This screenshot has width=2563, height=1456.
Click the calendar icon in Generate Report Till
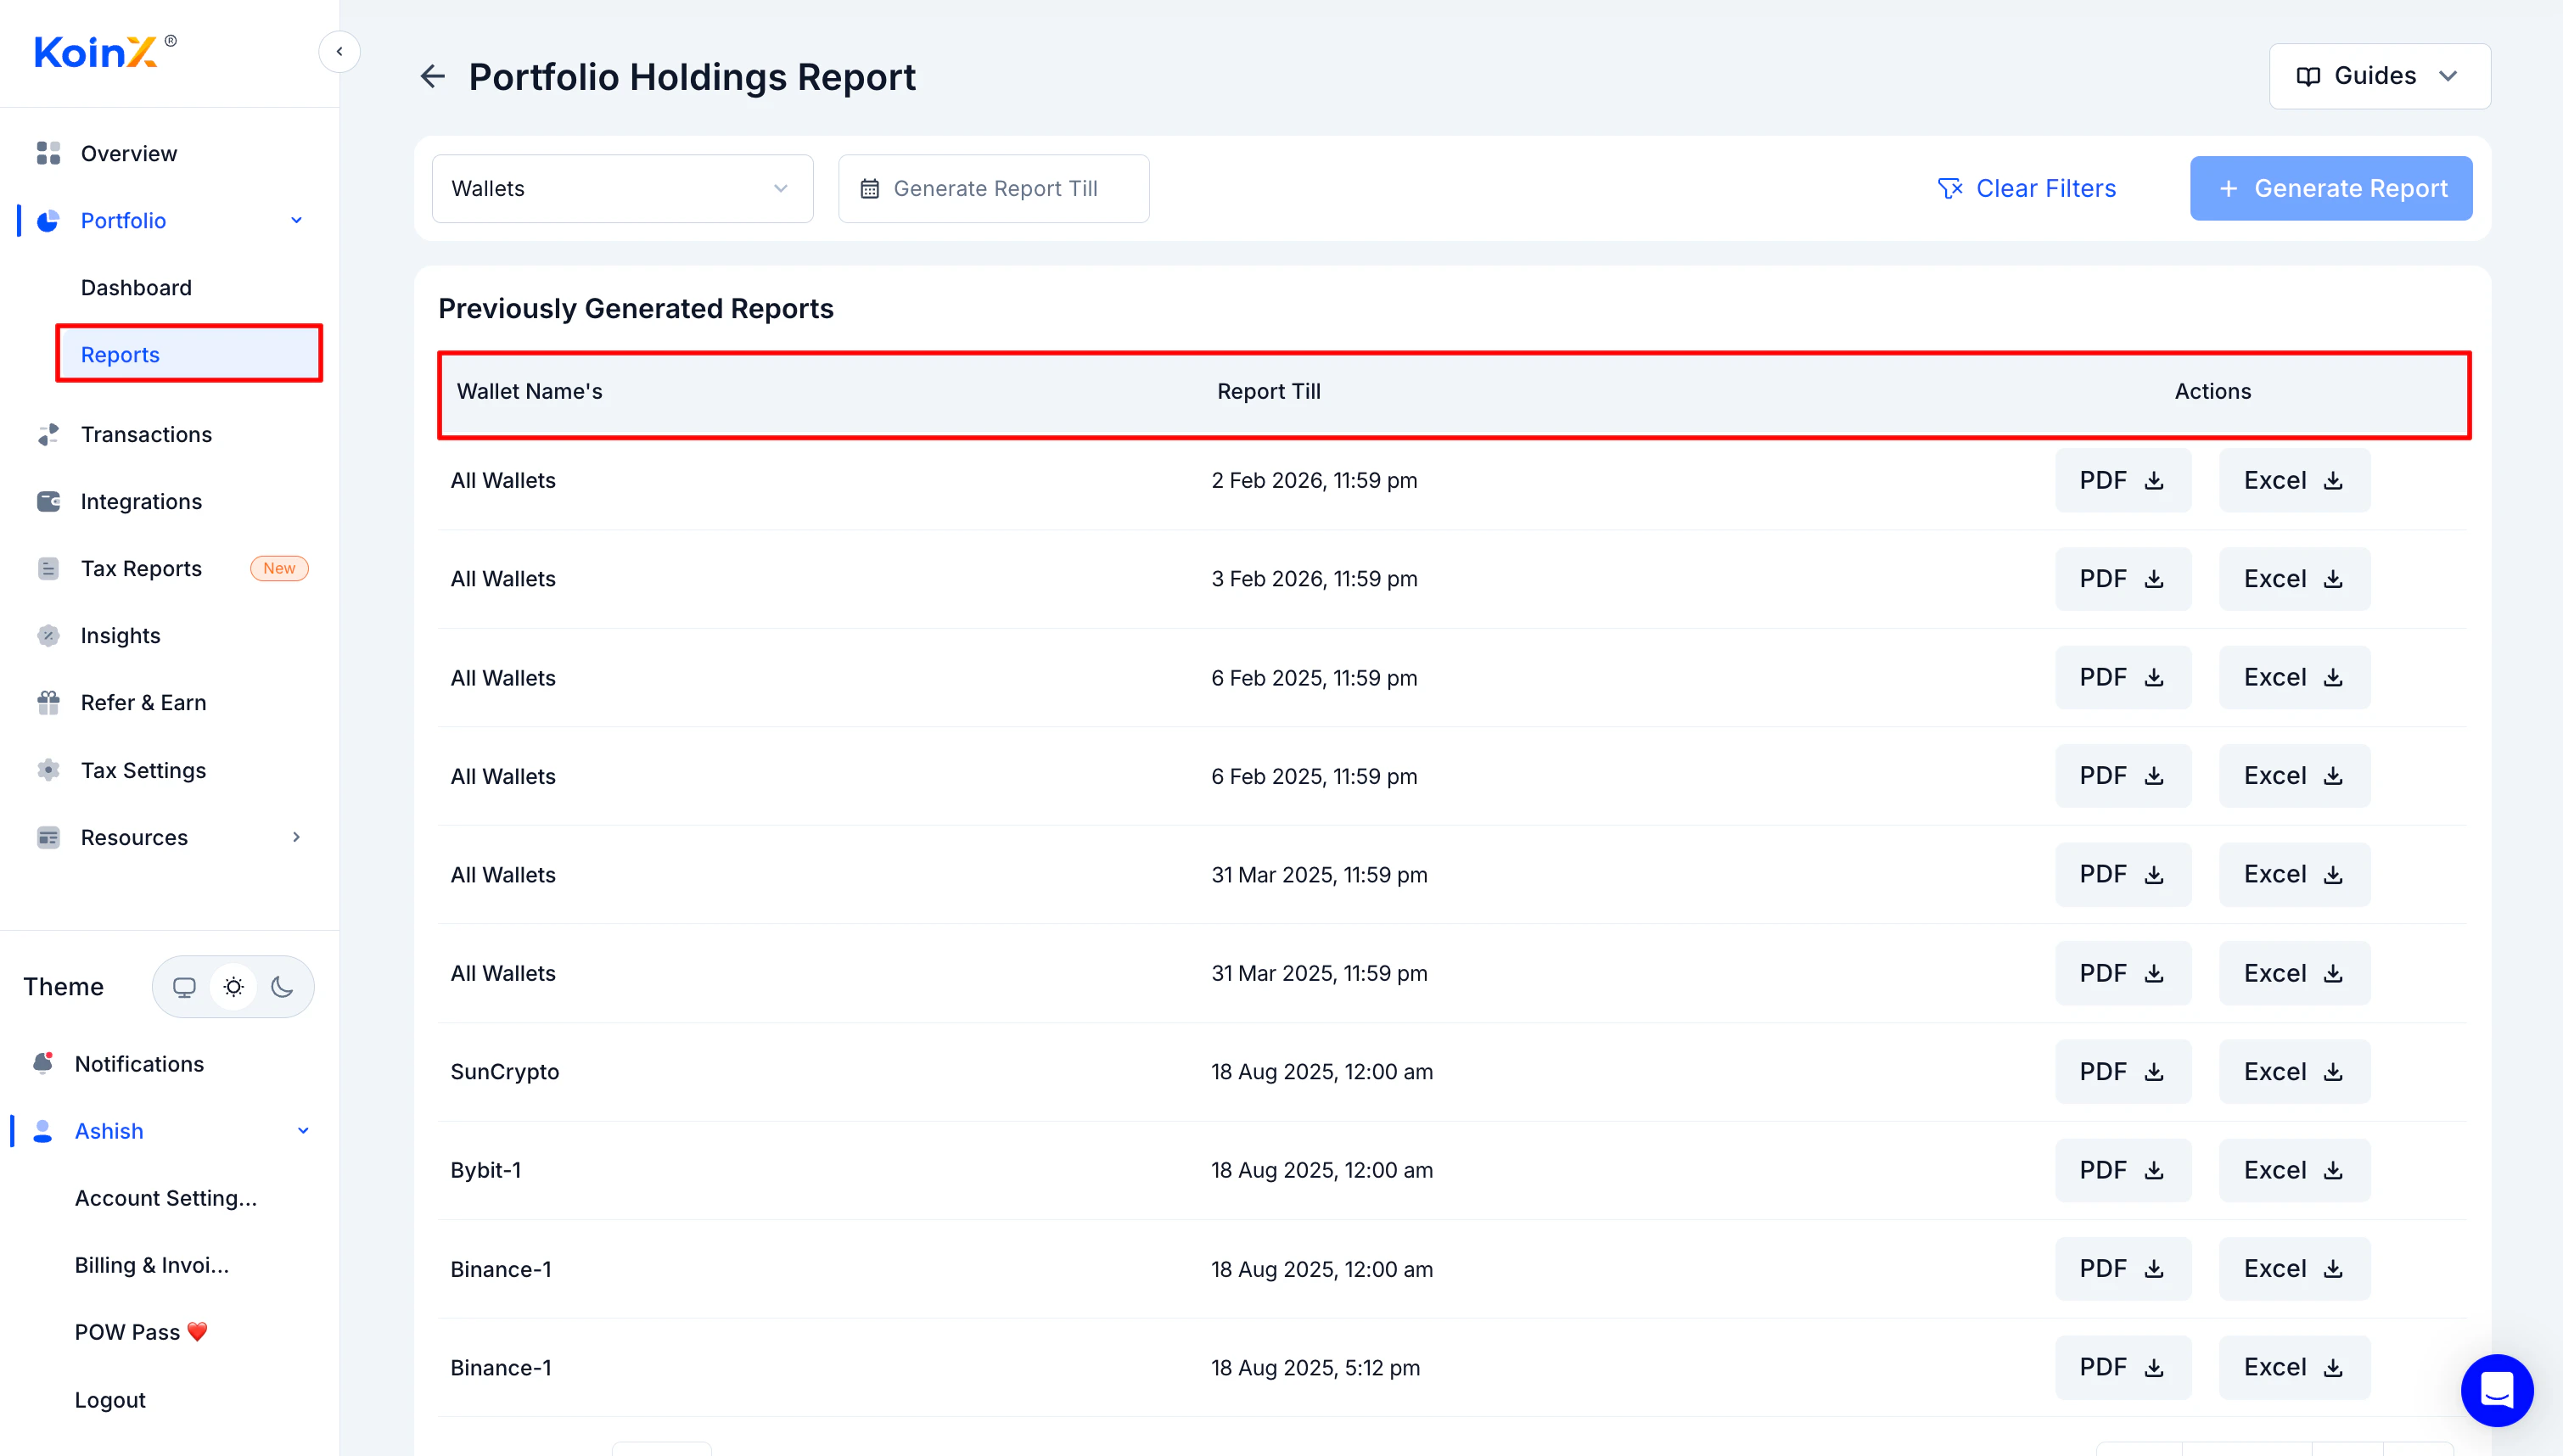click(870, 189)
